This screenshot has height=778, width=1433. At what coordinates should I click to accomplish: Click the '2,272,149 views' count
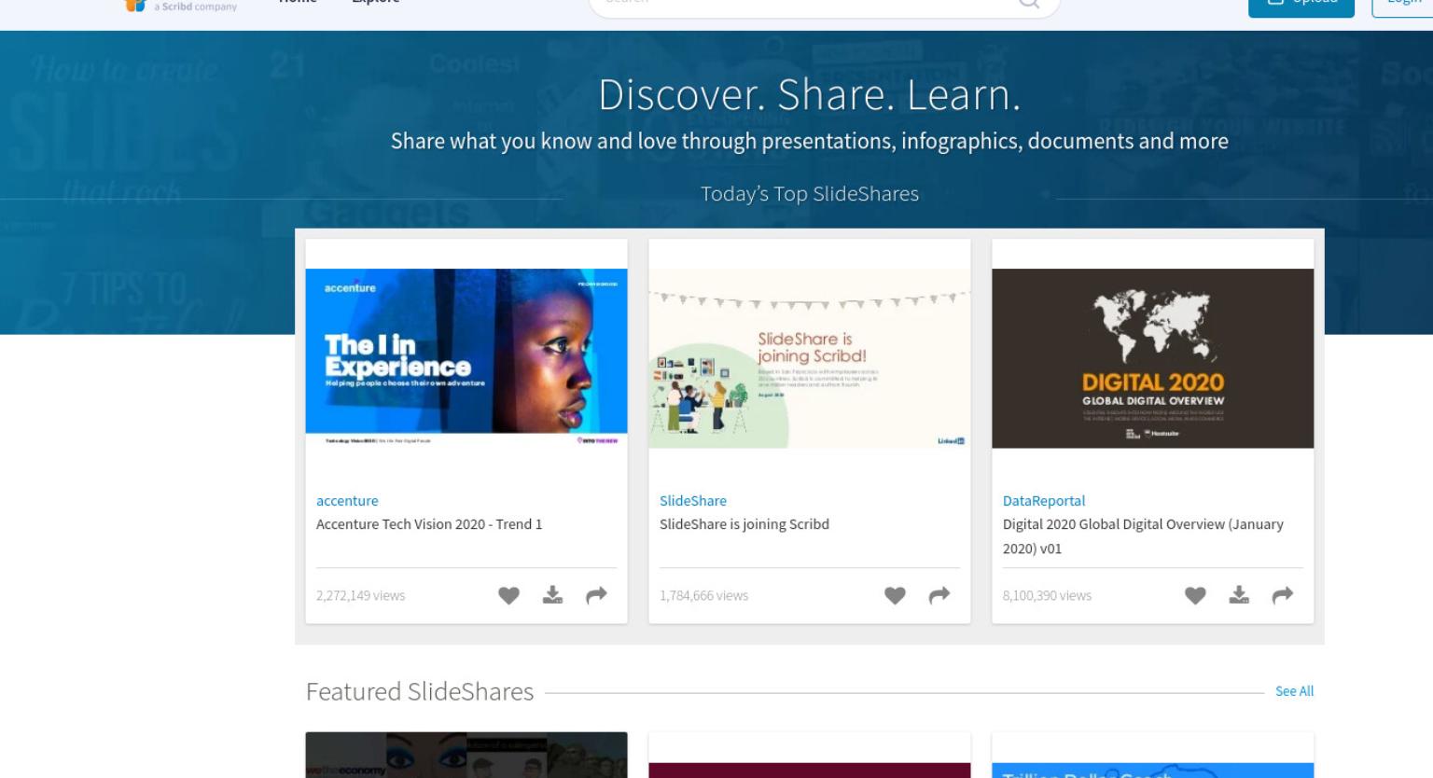pos(361,595)
